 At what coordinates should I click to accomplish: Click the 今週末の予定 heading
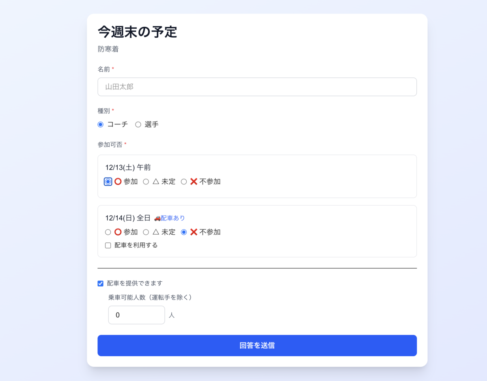138,32
